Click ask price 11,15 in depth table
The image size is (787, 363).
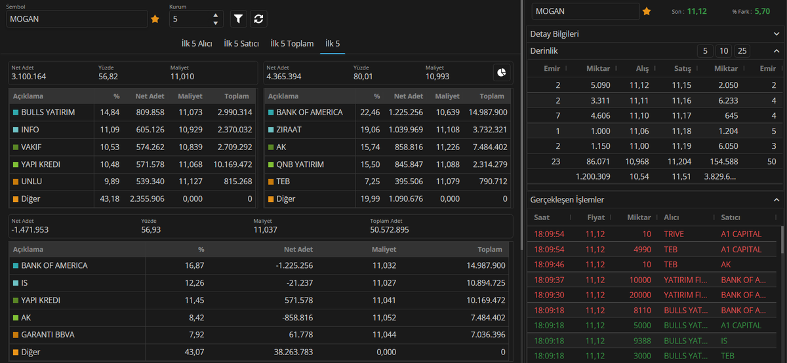[x=682, y=85]
